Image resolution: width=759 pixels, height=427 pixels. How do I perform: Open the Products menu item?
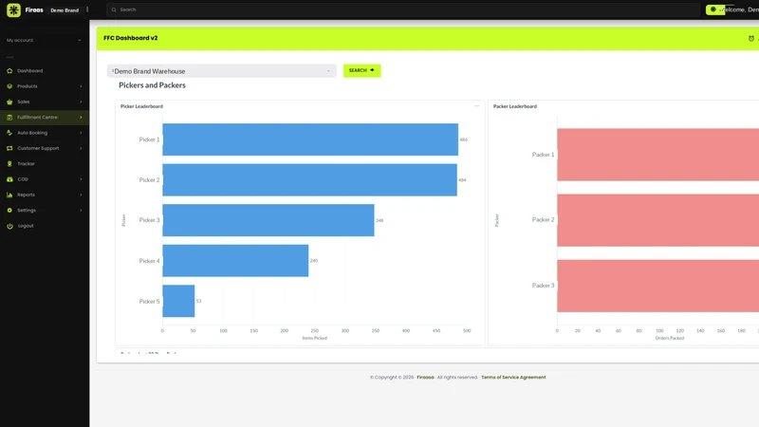click(x=45, y=86)
